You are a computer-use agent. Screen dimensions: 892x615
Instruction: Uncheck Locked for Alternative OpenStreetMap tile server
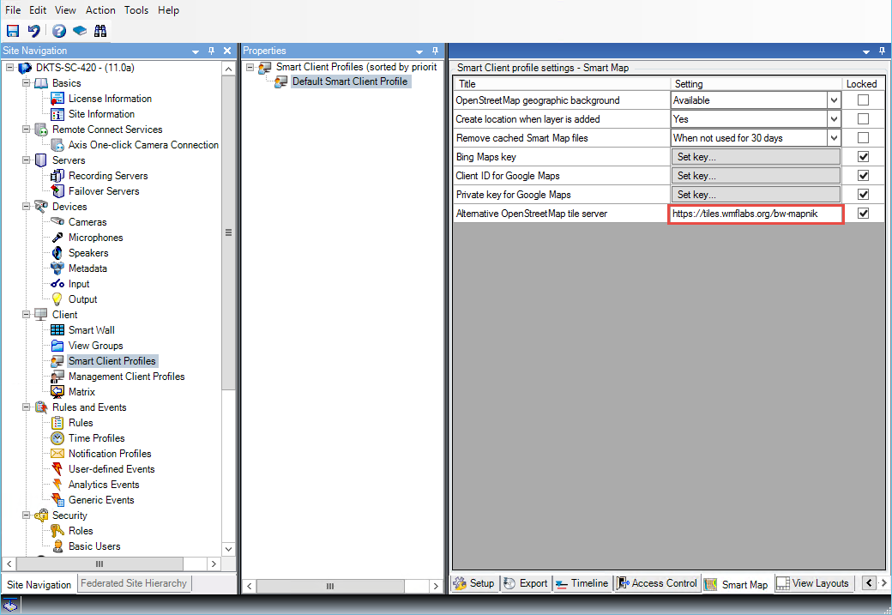click(x=863, y=214)
